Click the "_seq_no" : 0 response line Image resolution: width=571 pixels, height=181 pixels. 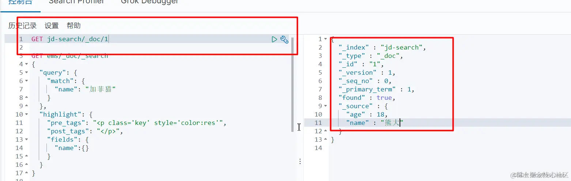[x=365, y=81]
